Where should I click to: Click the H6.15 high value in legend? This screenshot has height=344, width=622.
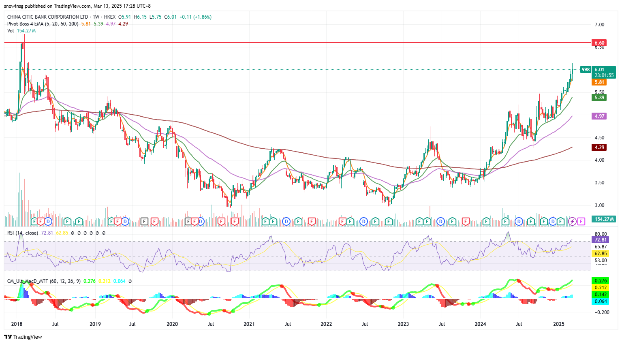click(140, 17)
